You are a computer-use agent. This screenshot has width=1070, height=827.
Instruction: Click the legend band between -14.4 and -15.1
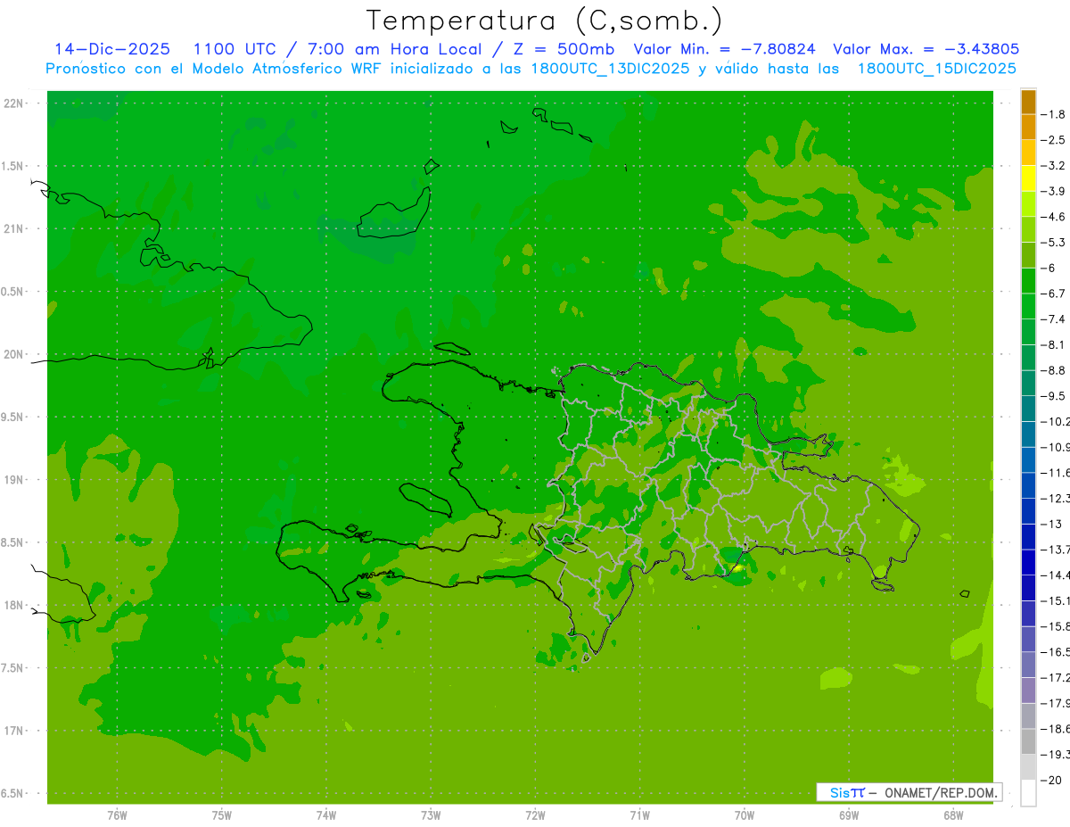tap(1028, 587)
